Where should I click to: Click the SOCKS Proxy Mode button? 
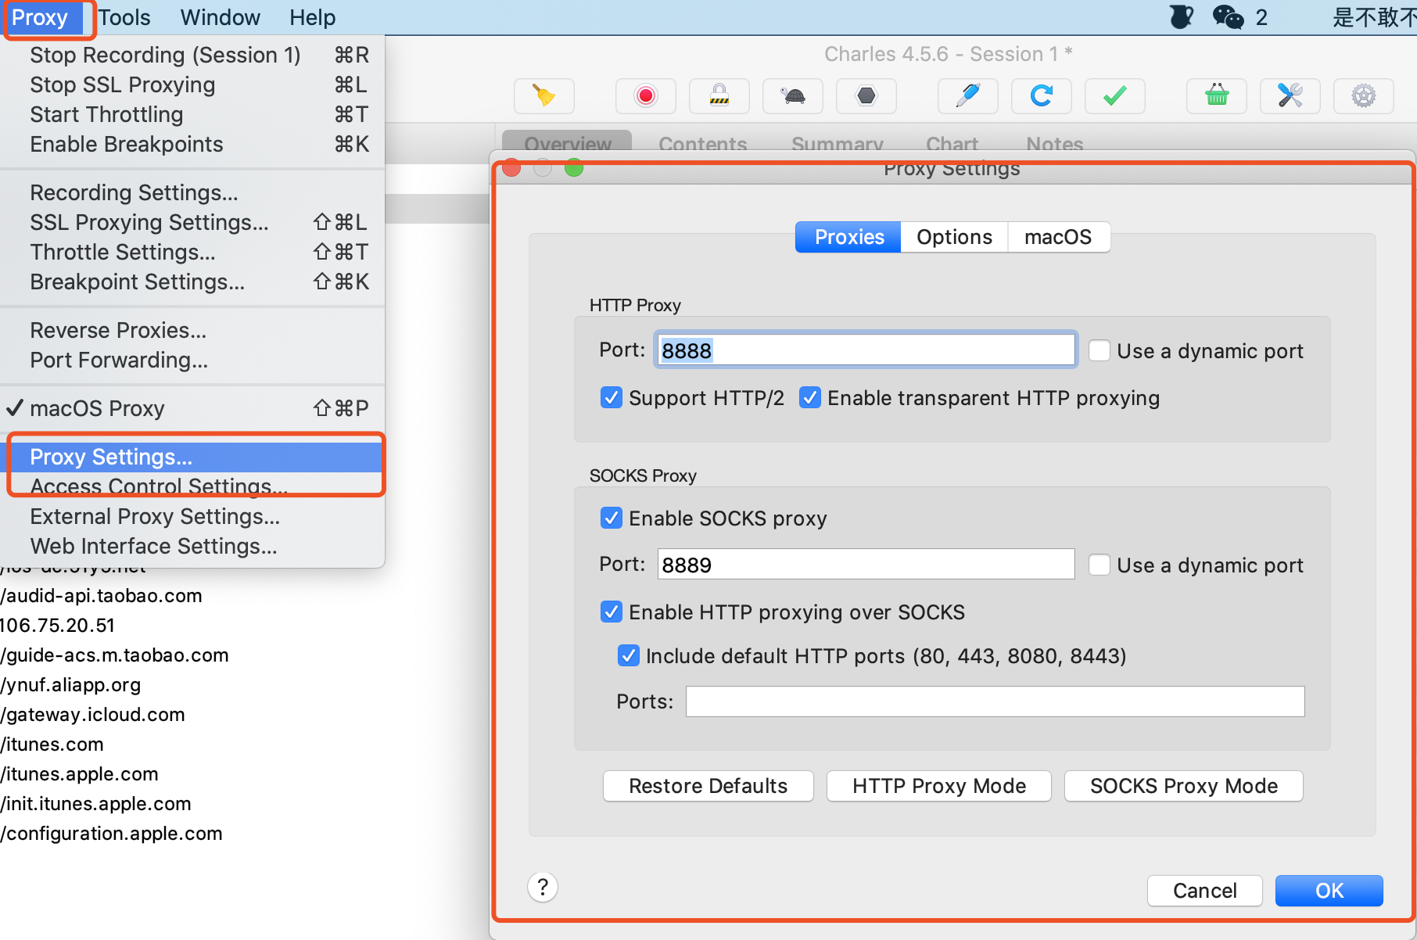pos(1184,786)
